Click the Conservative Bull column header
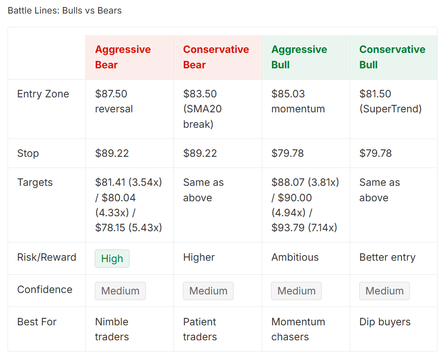 [x=393, y=57]
